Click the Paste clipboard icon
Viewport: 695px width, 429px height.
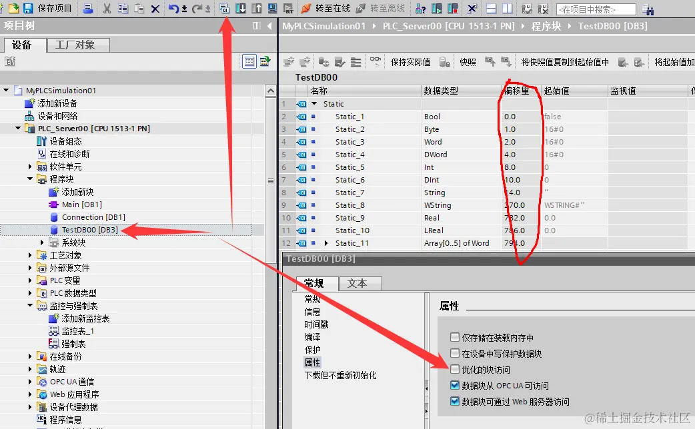pos(139,8)
